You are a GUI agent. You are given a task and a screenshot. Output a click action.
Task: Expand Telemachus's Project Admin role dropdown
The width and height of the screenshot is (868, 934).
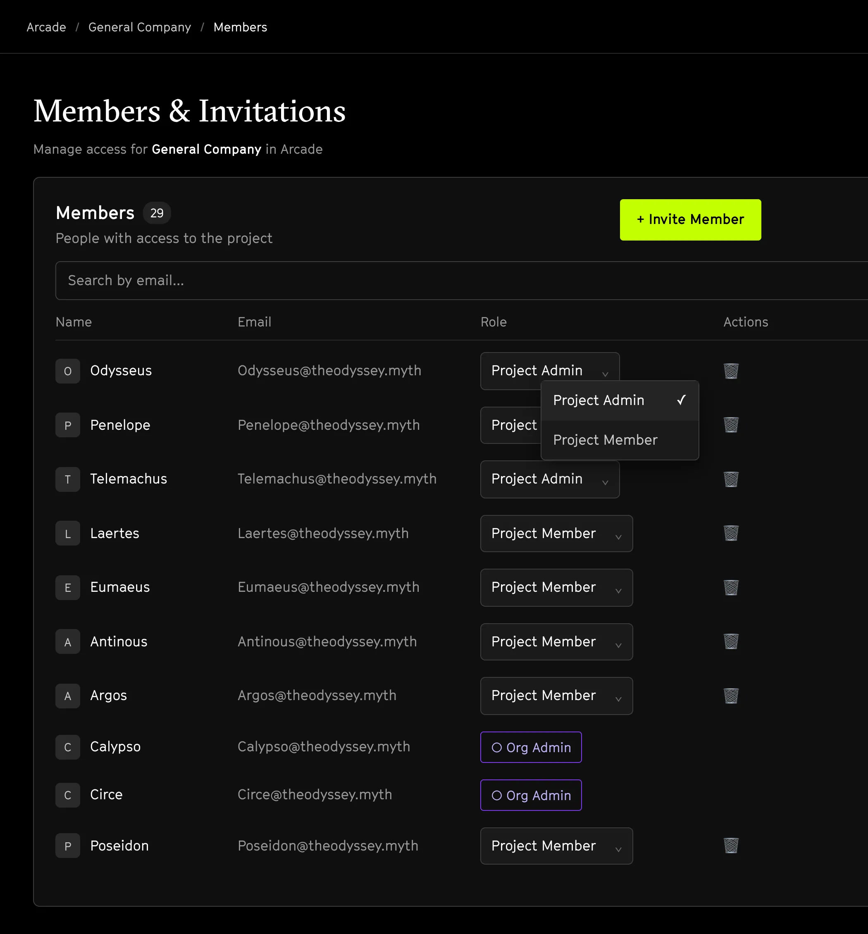click(550, 479)
